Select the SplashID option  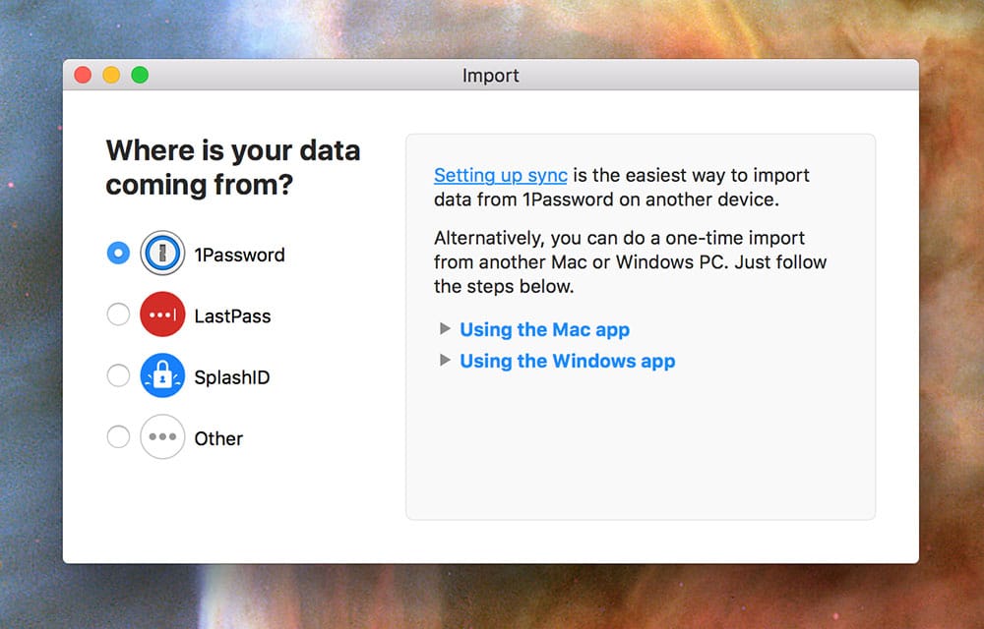click(x=117, y=375)
